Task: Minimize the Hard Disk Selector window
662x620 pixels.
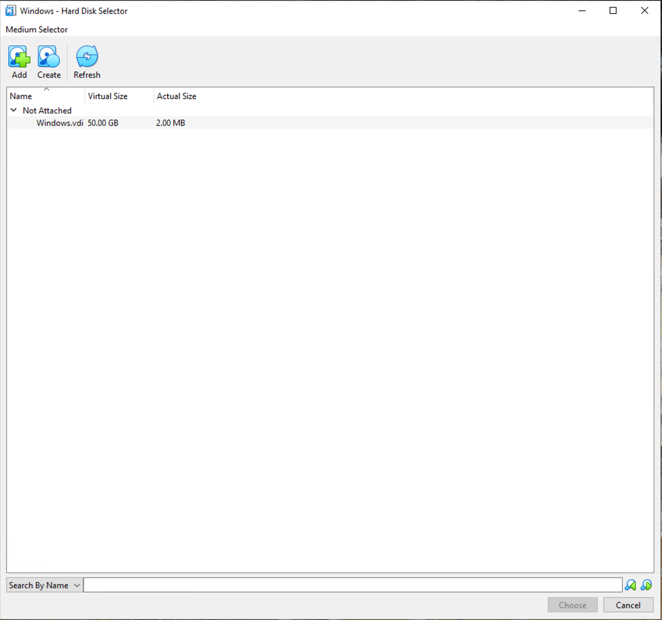Action: tap(582, 10)
